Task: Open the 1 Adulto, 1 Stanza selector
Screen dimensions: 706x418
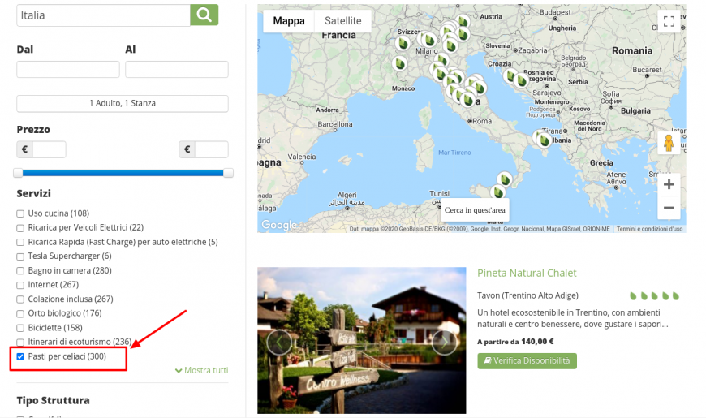Action: [123, 103]
